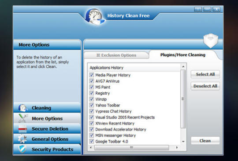The height and width of the screenshot is (161, 238).
Task: Click the window close button
Action: pyautogui.click(x=216, y=9)
